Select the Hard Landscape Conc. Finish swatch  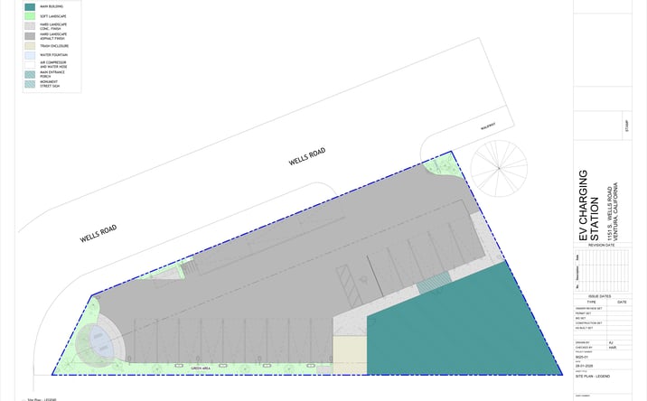click(x=30, y=26)
